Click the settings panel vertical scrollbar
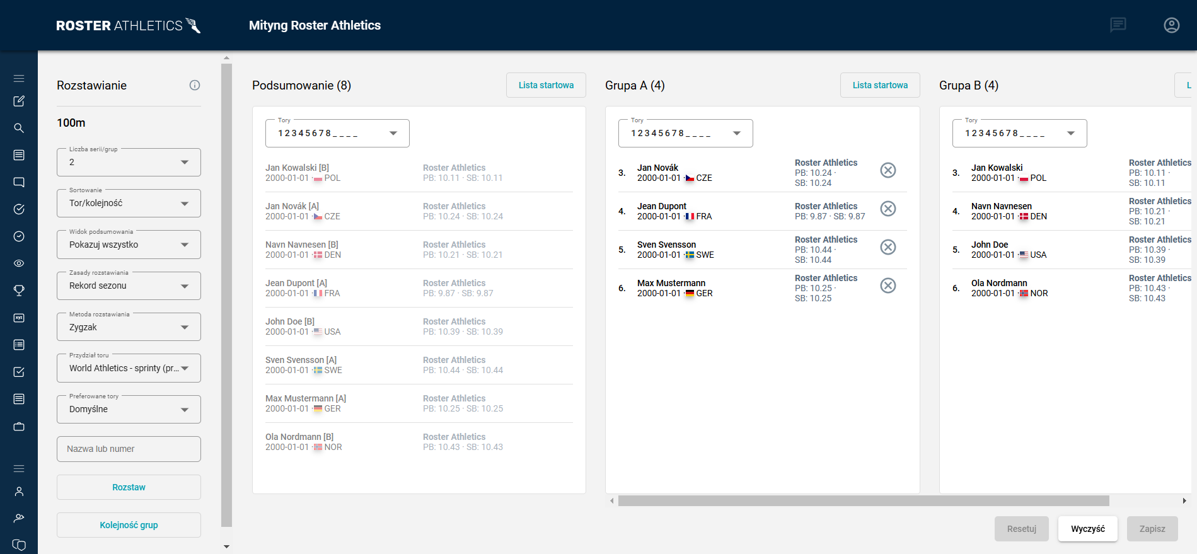 click(x=227, y=295)
